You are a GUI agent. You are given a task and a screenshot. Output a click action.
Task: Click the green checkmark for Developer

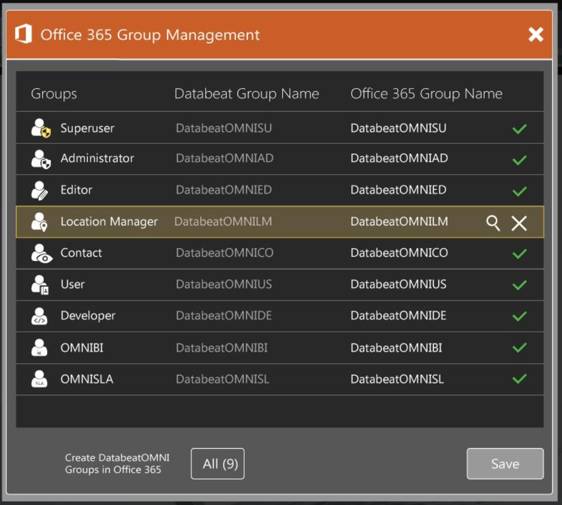point(519,316)
